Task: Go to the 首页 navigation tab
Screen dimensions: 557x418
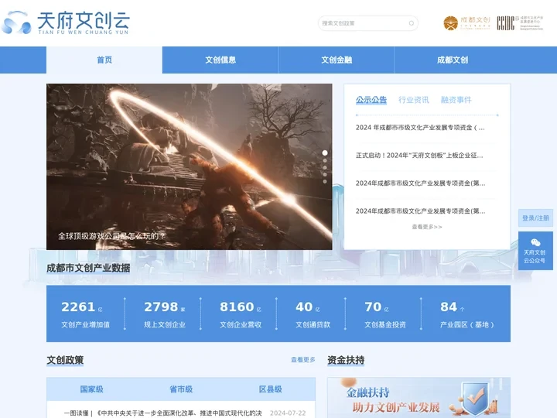Action: click(x=104, y=60)
